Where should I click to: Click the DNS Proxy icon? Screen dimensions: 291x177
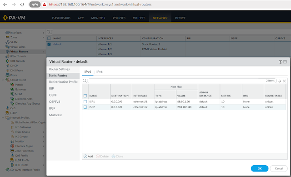[x=7, y=71]
